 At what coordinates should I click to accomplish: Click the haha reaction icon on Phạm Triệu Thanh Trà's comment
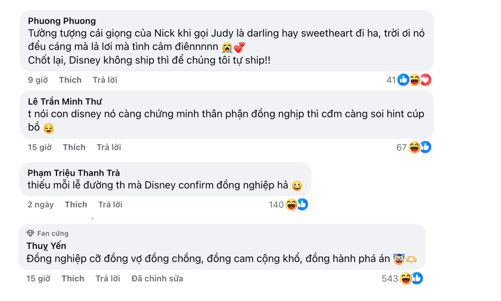pyautogui.click(x=291, y=205)
